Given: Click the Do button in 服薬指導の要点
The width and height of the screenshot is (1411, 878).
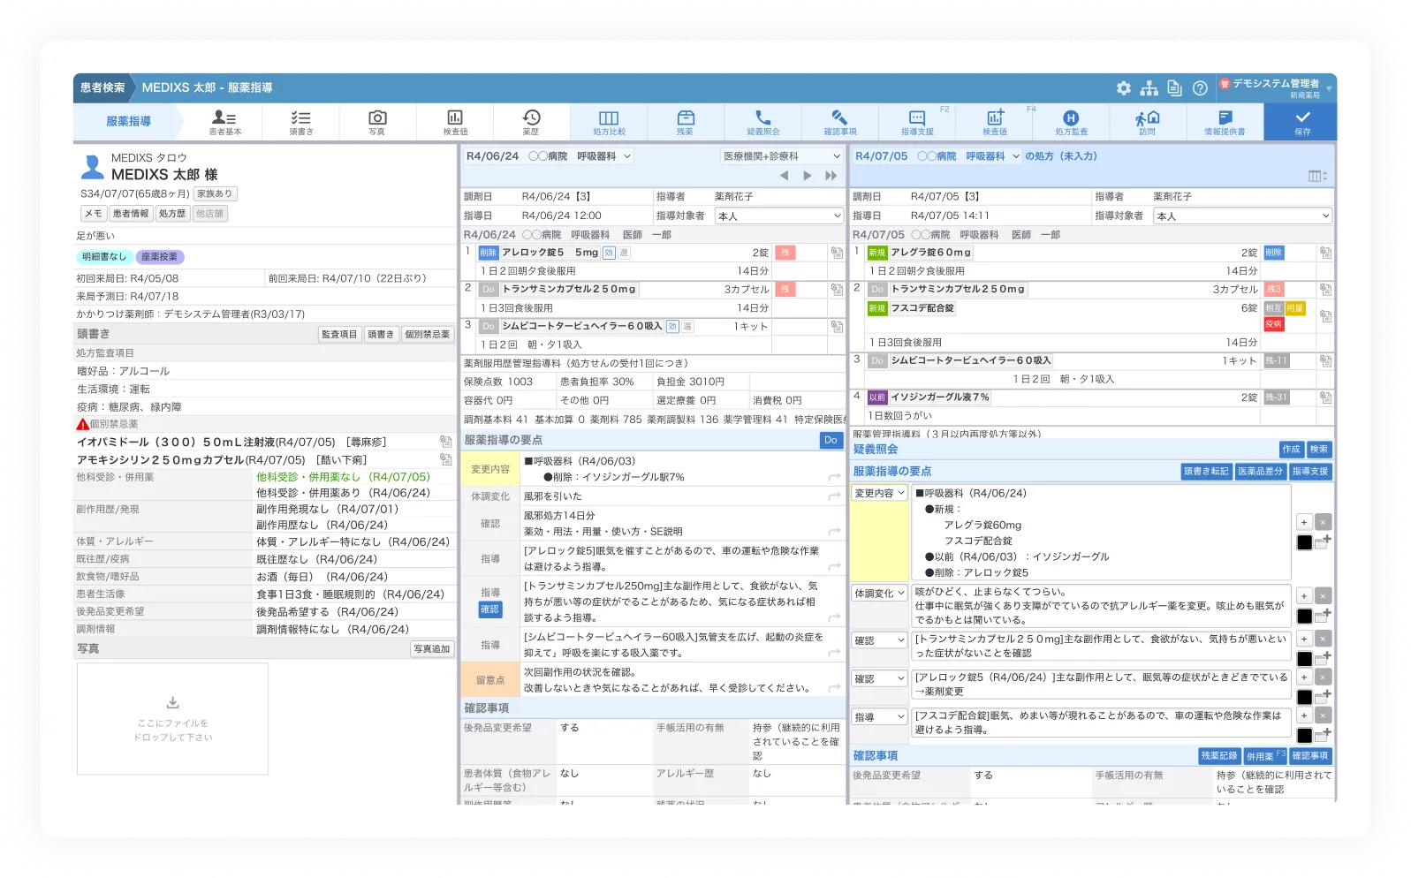Looking at the screenshot, I should click(x=831, y=441).
